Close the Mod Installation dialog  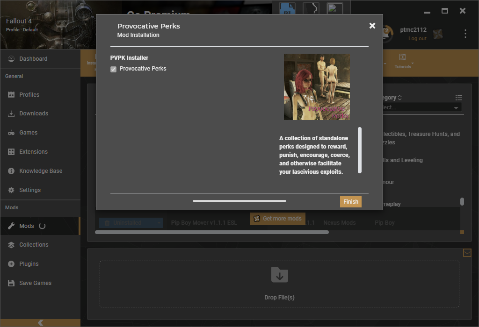(372, 26)
